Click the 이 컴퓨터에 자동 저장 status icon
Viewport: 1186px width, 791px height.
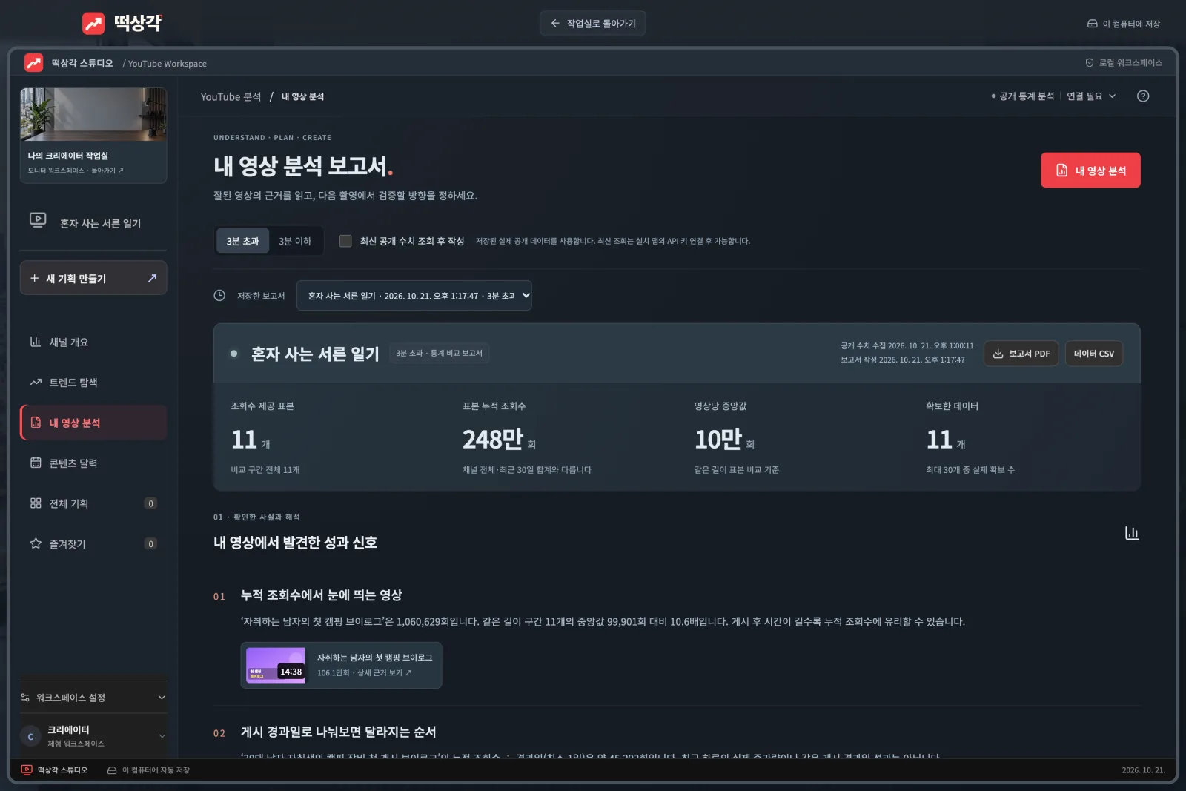(112, 770)
